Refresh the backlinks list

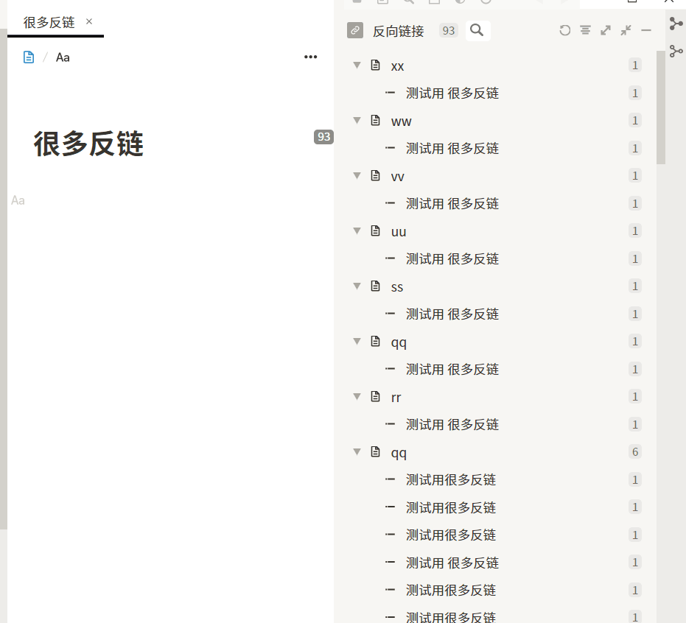coord(565,30)
